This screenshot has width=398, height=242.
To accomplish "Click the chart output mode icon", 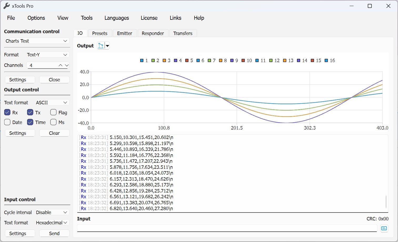I will pos(101,46).
